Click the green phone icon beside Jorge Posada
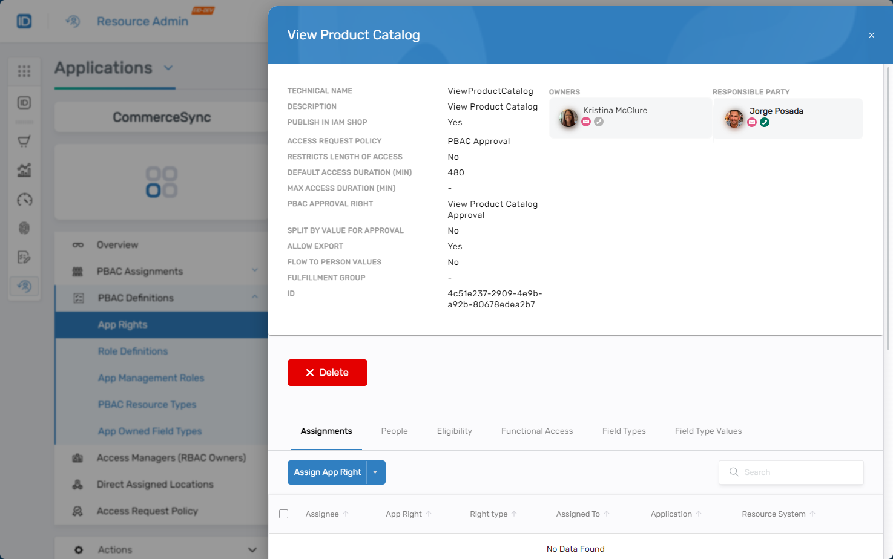This screenshot has width=893, height=559. click(x=765, y=122)
